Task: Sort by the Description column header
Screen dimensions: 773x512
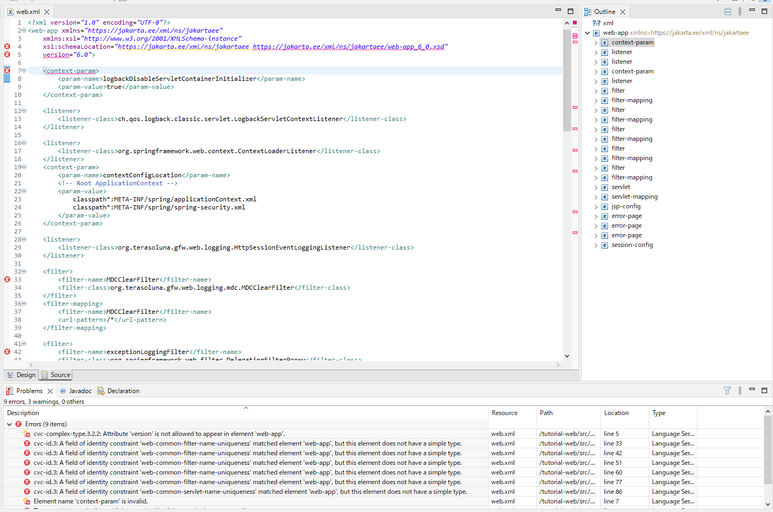Action: tap(246, 413)
